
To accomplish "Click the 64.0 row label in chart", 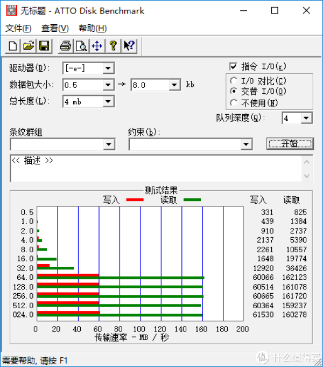I will pos(25,278).
